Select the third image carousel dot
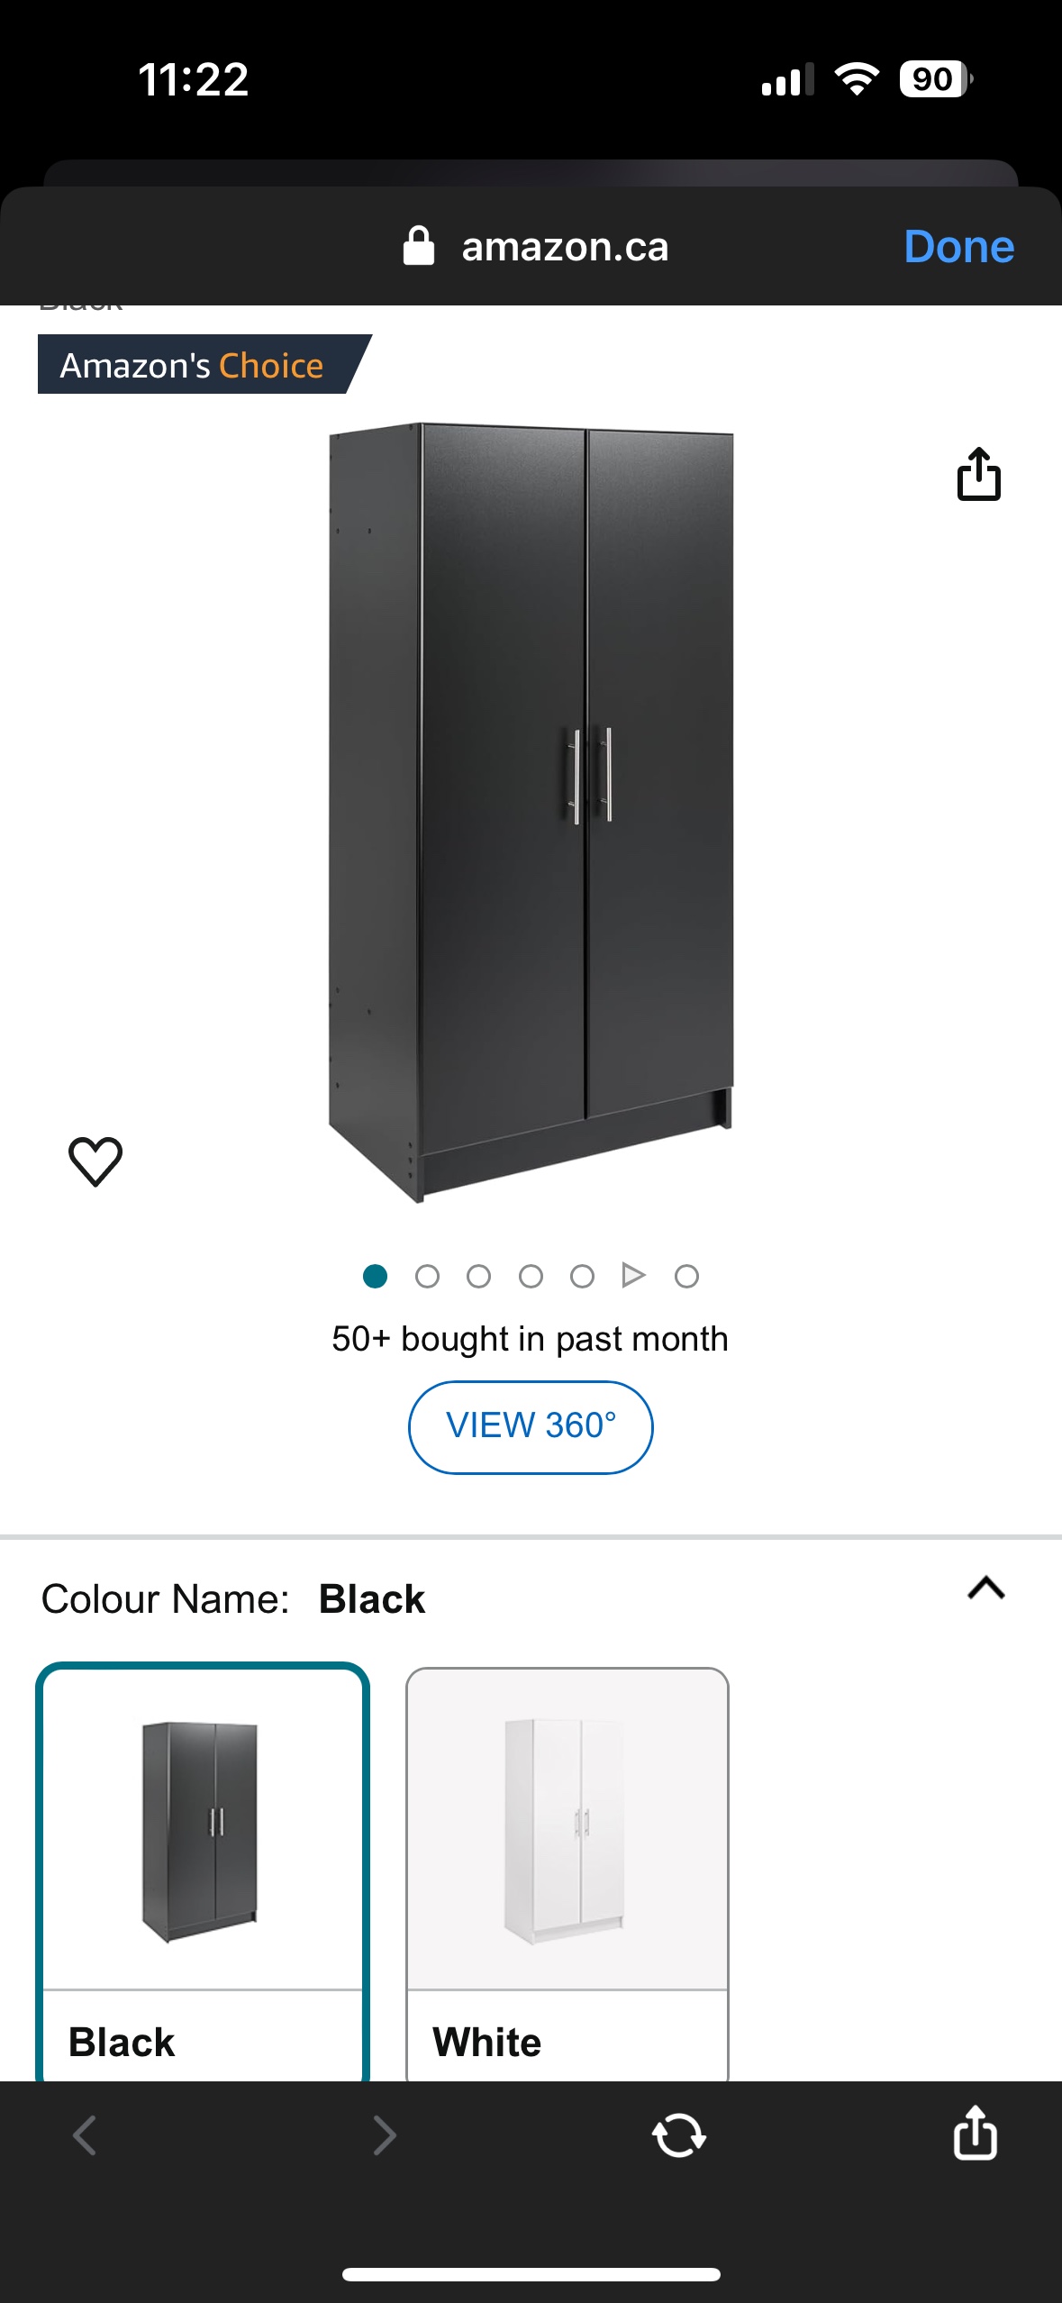The height and width of the screenshot is (2303, 1062). pyautogui.click(x=479, y=1276)
